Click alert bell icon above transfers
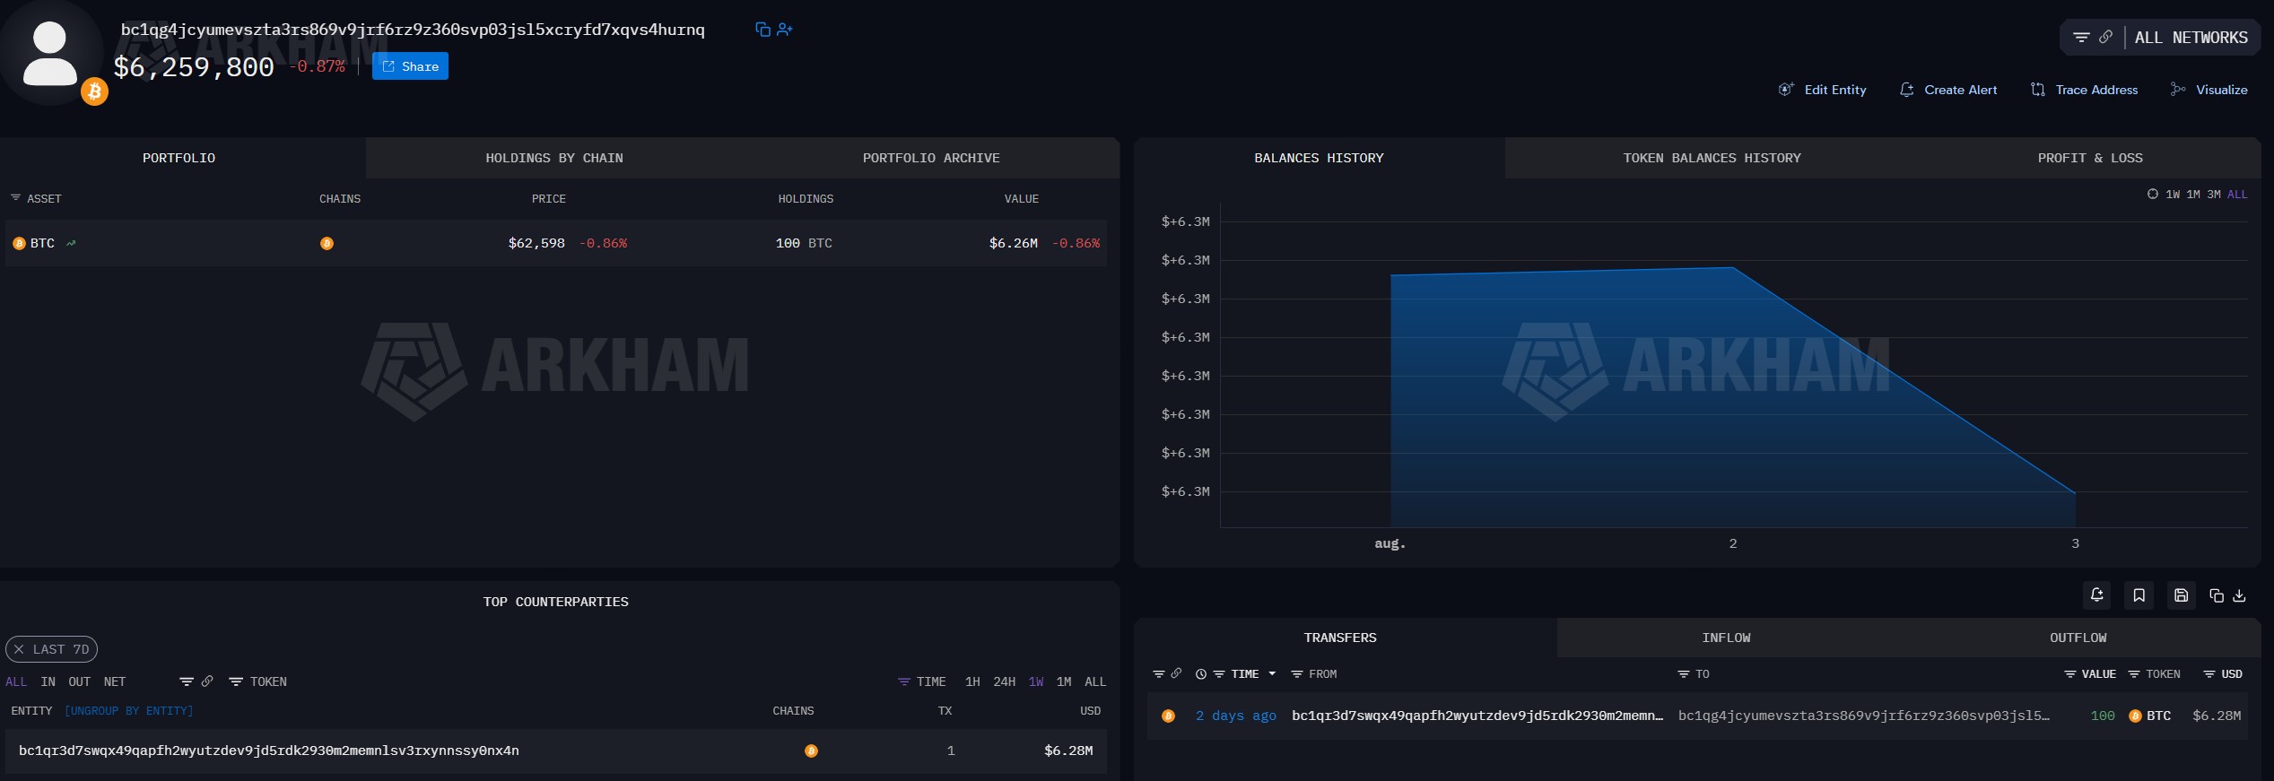2274x781 pixels. coord(2096,595)
